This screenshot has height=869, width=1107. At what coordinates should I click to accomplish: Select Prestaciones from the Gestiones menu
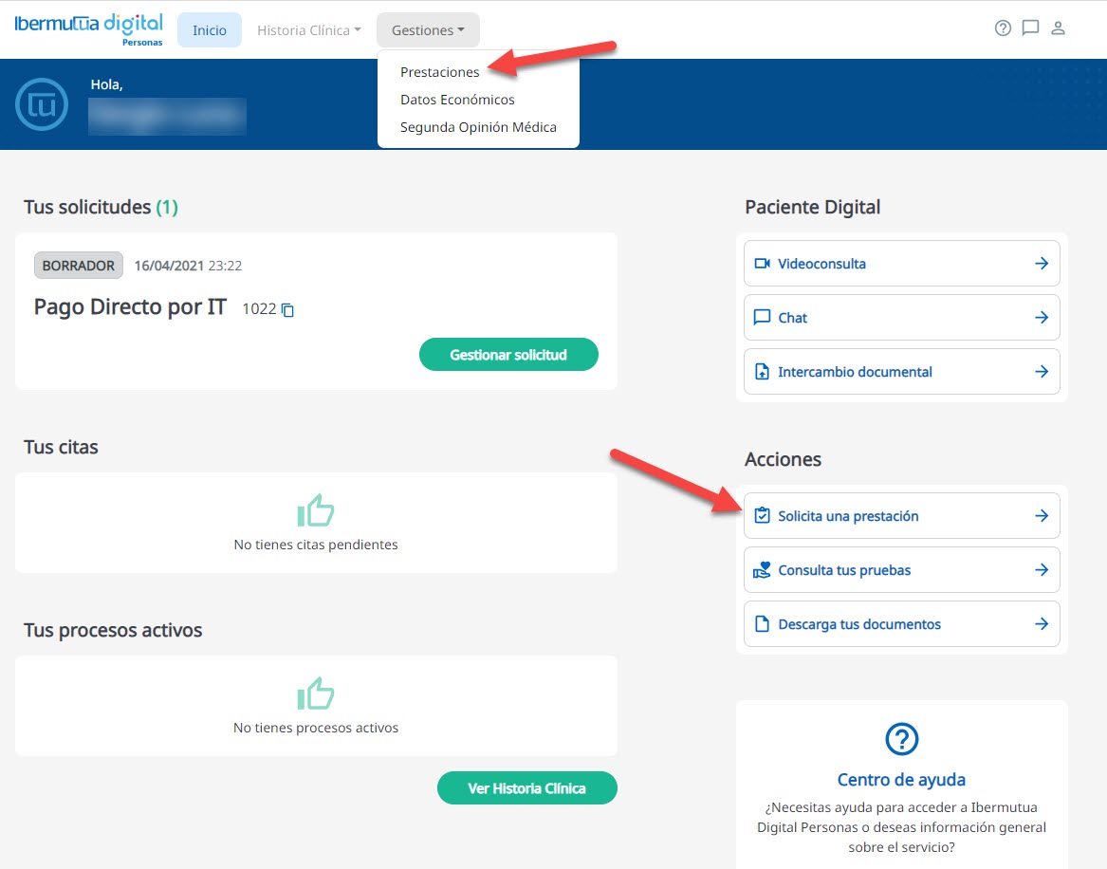point(439,72)
